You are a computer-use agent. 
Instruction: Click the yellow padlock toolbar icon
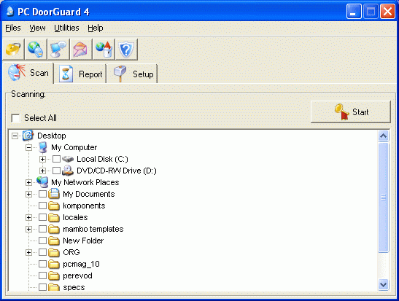tap(13, 50)
